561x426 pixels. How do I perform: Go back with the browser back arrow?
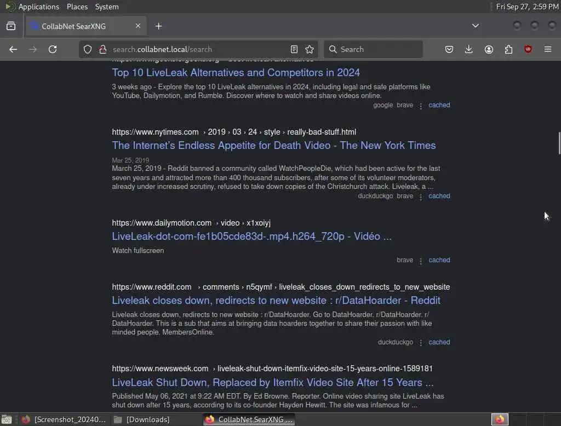(13, 49)
